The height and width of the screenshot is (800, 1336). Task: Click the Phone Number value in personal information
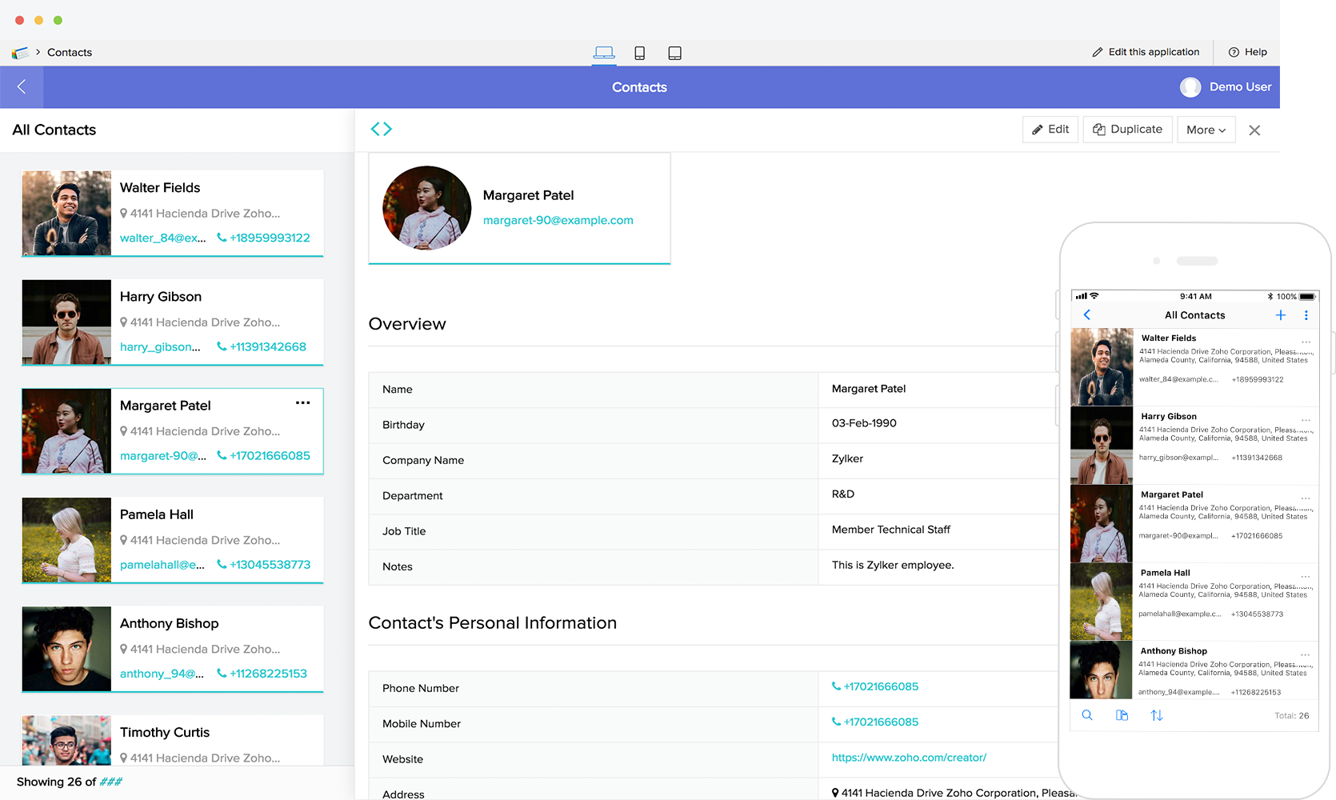point(875,686)
